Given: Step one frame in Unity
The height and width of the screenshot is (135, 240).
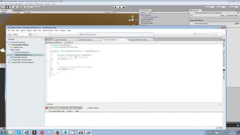Looking at the screenshot, I should [x=124, y=7].
